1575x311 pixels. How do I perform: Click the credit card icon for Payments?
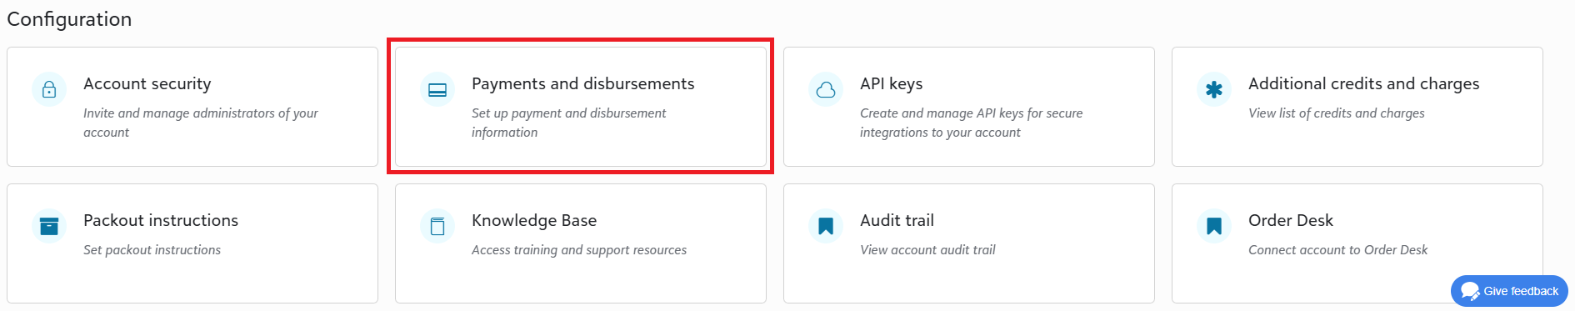[437, 89]
